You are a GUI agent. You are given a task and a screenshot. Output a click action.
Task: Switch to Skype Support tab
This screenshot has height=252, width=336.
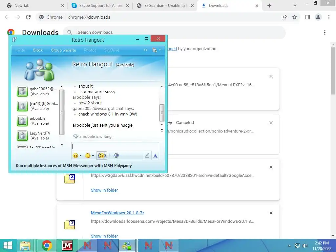100,6
